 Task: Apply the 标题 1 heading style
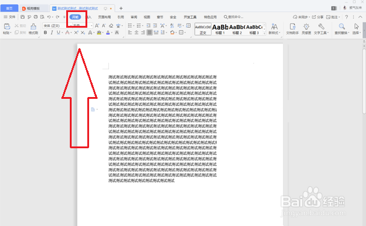click(x=220, y=29)
